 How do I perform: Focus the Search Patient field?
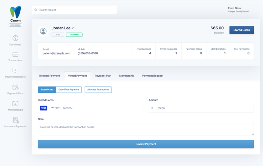74,10
